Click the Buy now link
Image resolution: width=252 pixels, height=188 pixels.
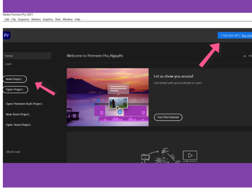click(247, 35)
